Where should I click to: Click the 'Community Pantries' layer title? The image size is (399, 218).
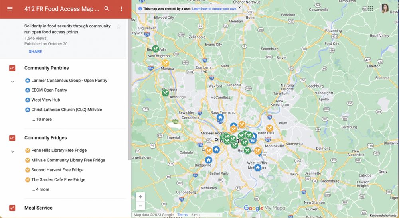pos(47,68)
